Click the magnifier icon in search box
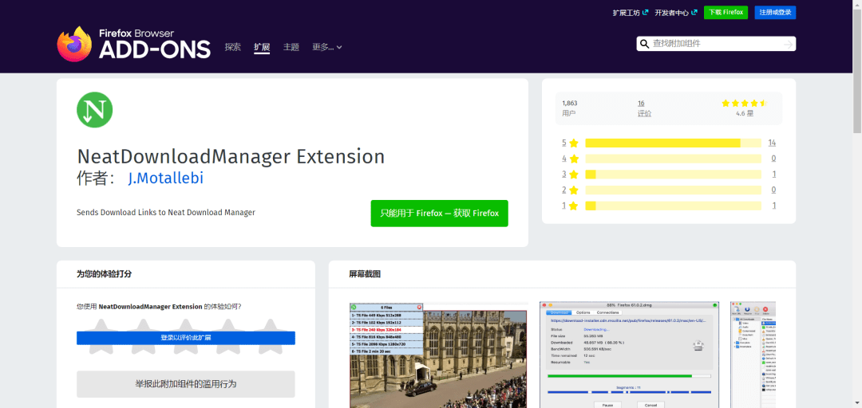 [x=644, y=44]
